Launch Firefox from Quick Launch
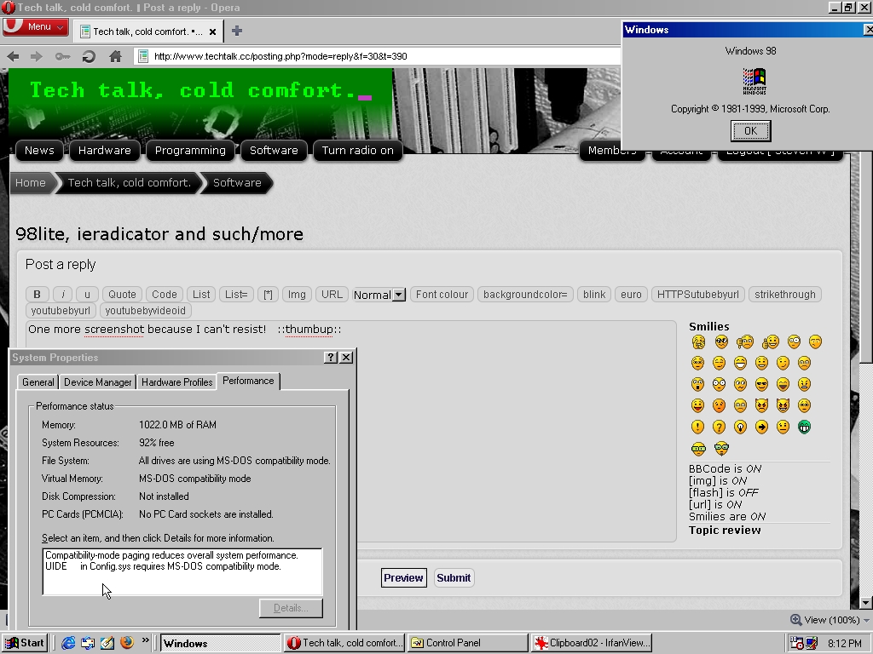This screenshot has width=873, height=654. pyautogui.click(x=127, y=644)
